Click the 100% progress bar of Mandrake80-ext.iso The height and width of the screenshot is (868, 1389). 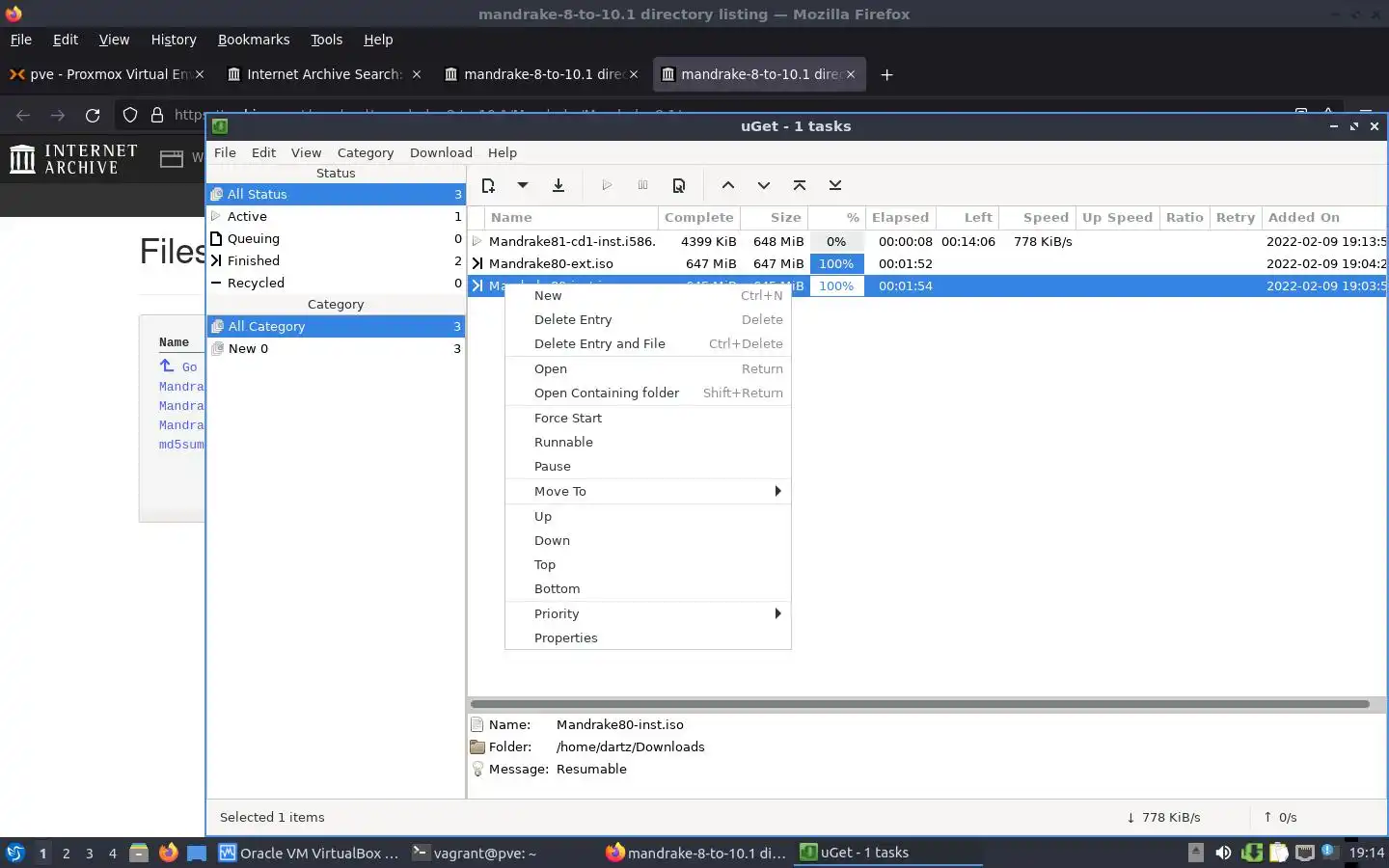click(x=836, y=263)
